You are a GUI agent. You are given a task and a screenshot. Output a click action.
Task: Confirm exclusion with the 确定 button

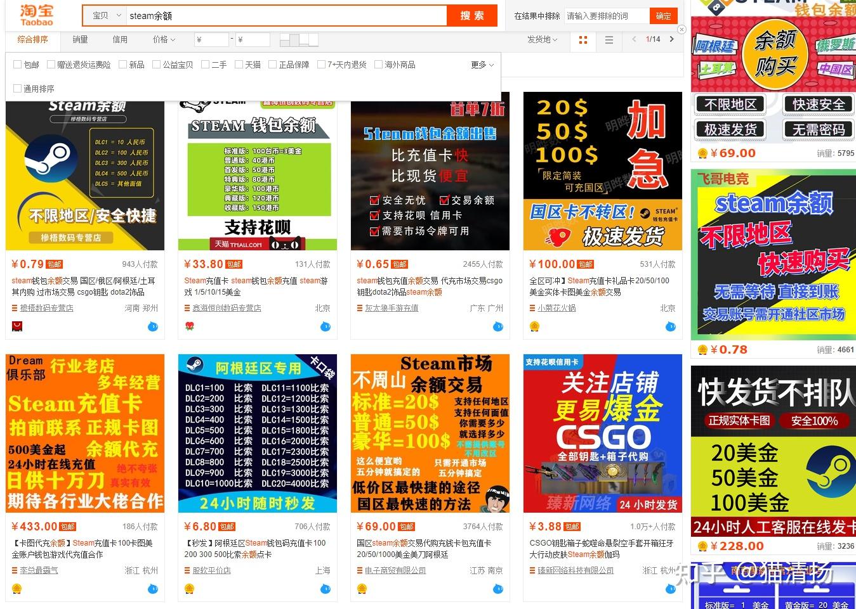[663, 16]
